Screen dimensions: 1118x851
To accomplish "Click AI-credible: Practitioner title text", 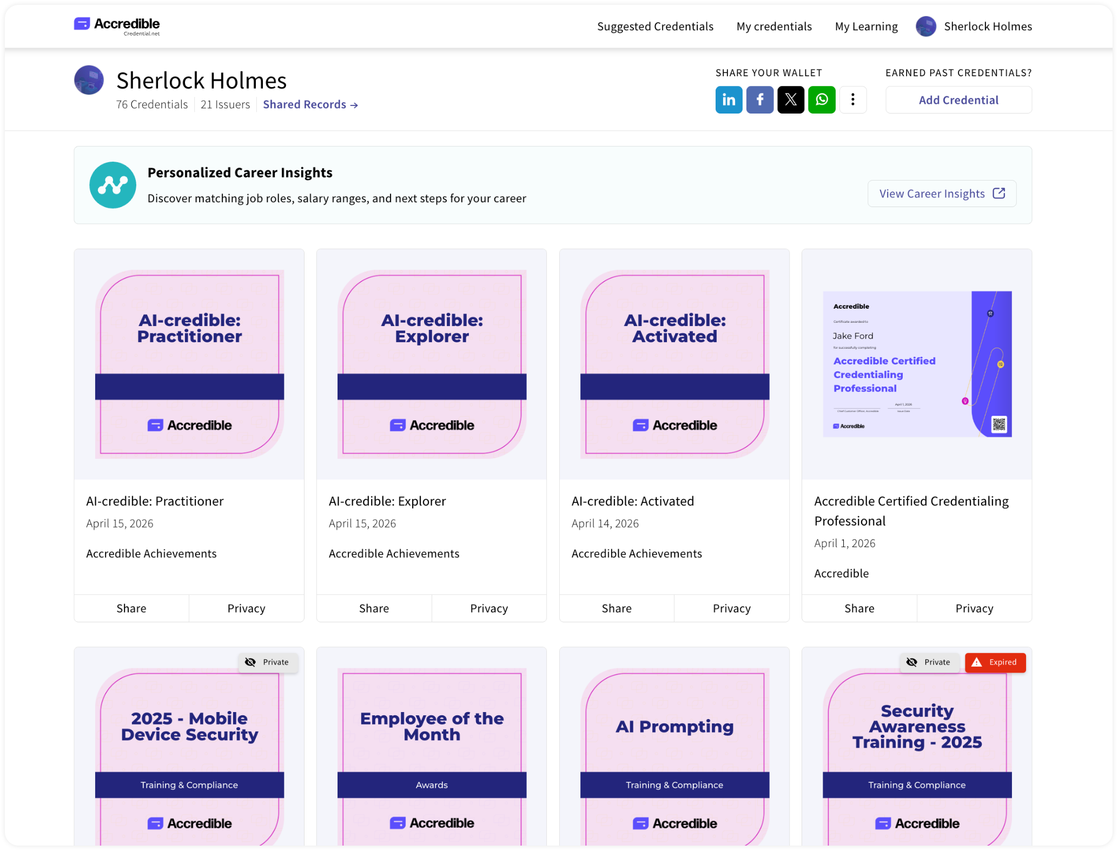I will [155, 501].
